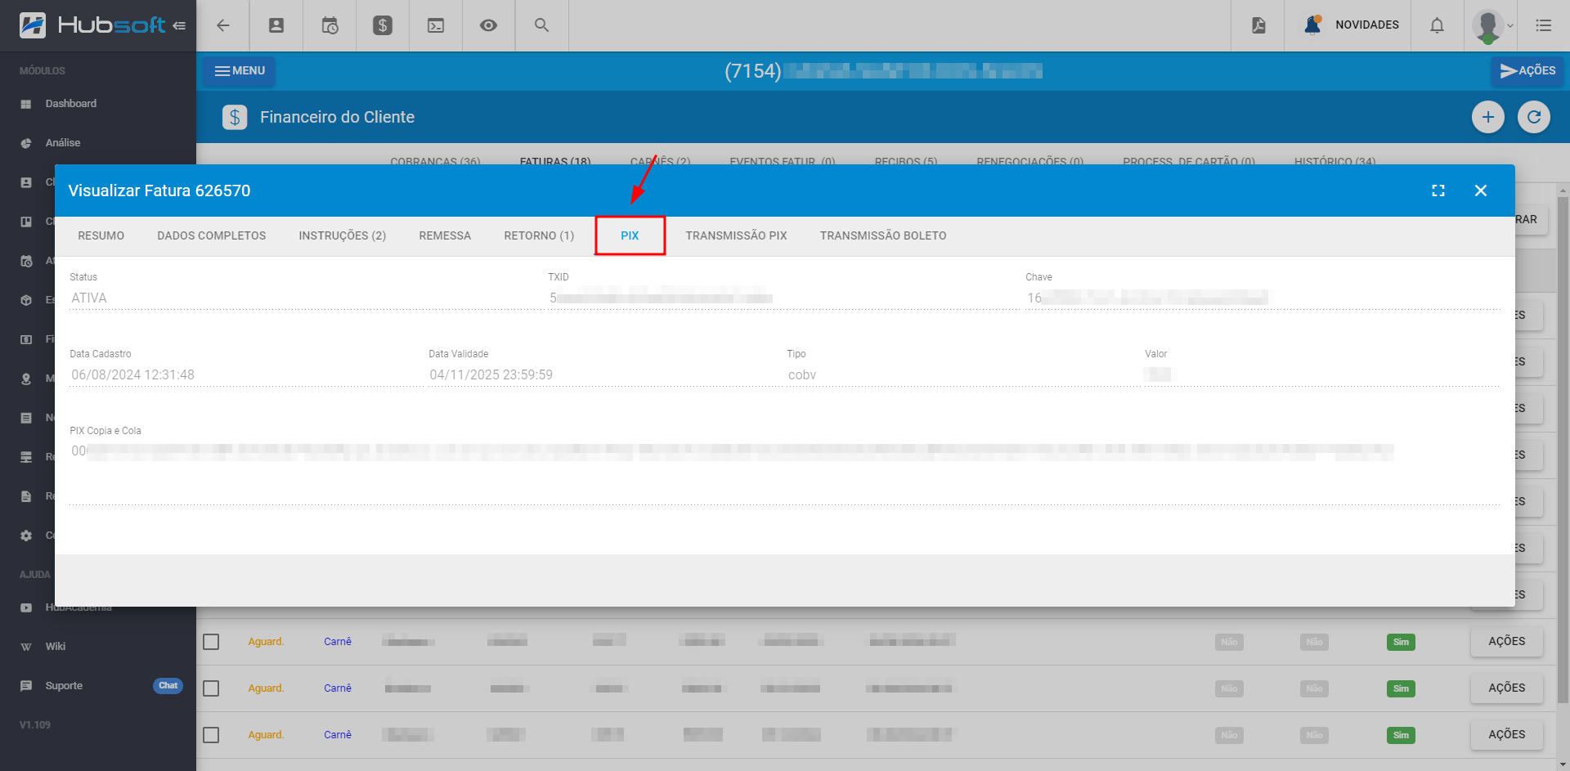Open the calendar clock toolbar icon
The height and width of the screenshot is (771, 1570).
pyautogui.click(x=330, y=25)
